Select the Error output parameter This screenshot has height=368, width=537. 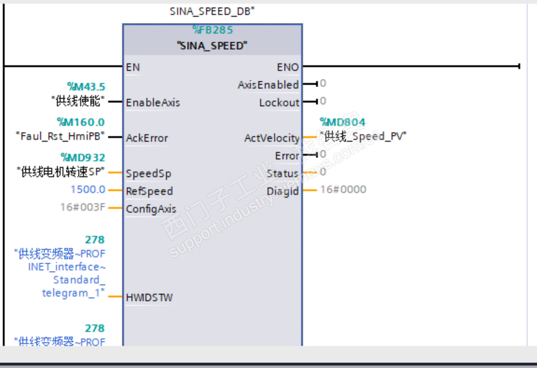click(287, 156)
